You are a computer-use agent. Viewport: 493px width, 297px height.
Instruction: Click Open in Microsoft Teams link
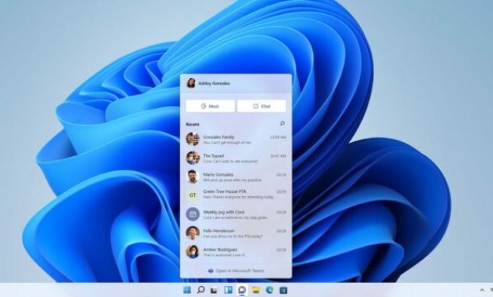click(236, 270)
